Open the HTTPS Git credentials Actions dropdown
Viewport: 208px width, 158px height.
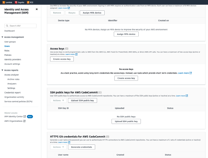pos(58,147)
